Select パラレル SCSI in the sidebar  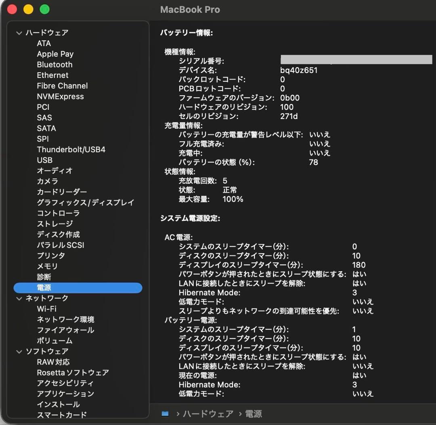(x=61, y=245)
